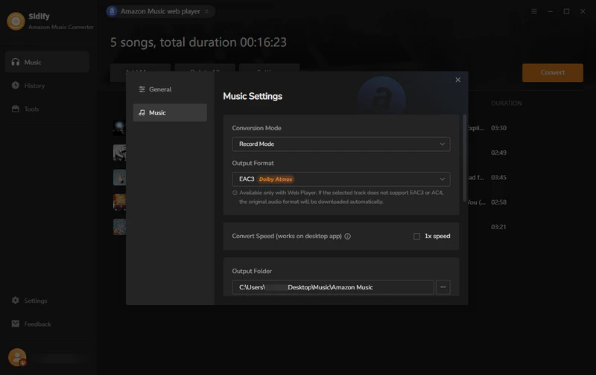Select the song with duration 03:45
The height and width of the screenshot is (375, 596).
(498, 177)
